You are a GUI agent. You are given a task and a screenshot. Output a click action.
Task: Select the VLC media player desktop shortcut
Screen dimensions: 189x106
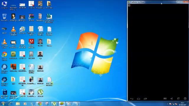coord(4,44)
